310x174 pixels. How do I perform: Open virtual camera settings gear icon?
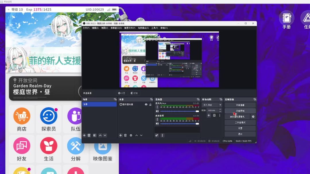point(253,117)
